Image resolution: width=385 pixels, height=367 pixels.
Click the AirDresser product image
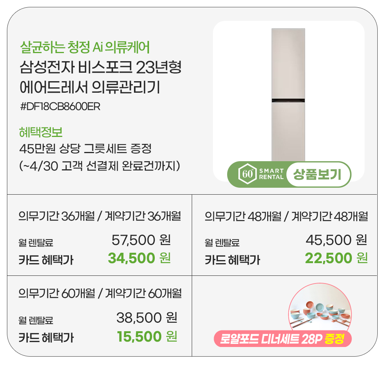(x=288, y=94)
